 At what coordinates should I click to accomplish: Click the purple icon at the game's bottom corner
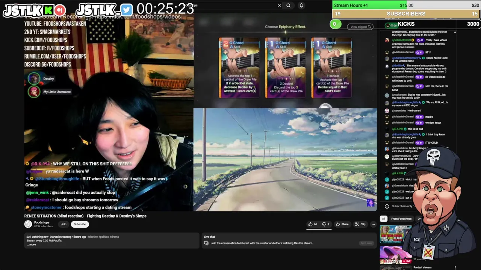[x=371, y=202]
